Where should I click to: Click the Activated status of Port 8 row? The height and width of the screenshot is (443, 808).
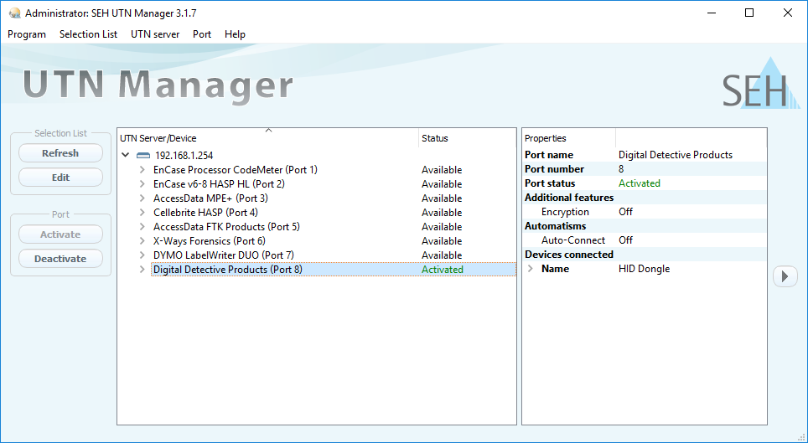[442, 270]
